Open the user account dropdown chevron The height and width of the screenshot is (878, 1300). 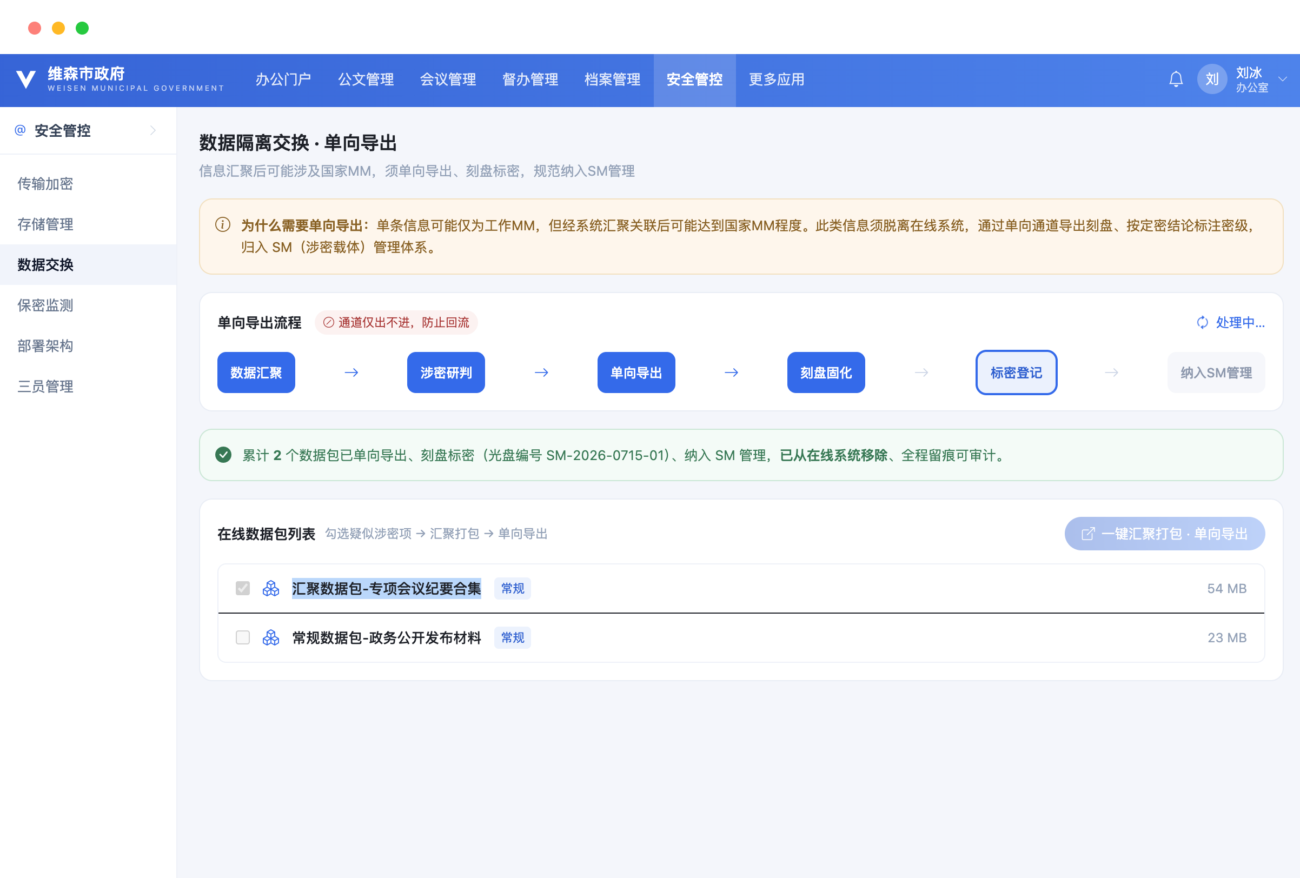click(x=1283, y=79)
